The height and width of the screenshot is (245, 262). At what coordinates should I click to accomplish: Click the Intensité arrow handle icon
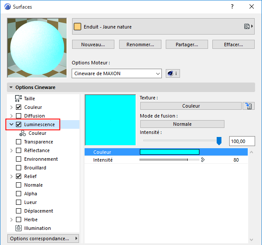[x=203, y=160]
